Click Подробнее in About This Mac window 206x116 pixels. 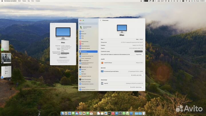pos(63,57)
